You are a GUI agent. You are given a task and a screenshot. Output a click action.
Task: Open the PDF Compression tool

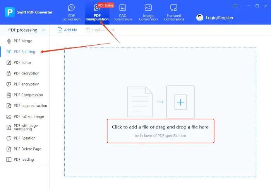point(28,95)
